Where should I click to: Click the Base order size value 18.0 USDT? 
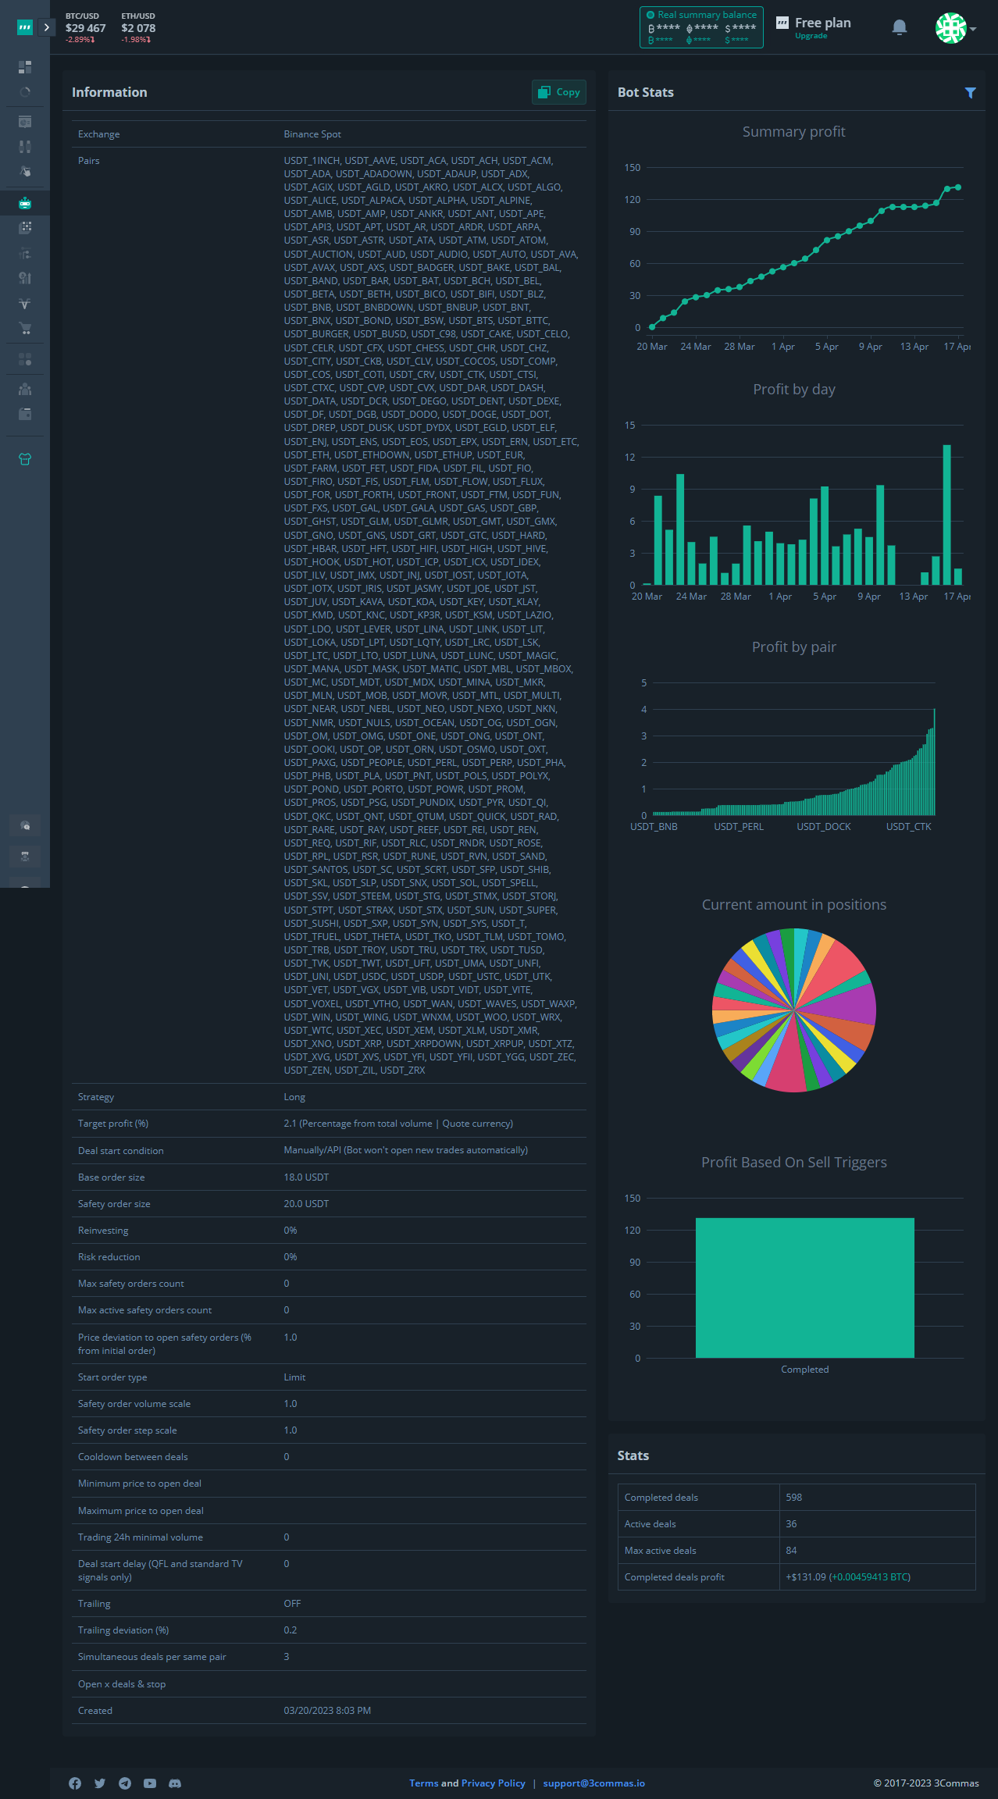[x=306, y=1177]
